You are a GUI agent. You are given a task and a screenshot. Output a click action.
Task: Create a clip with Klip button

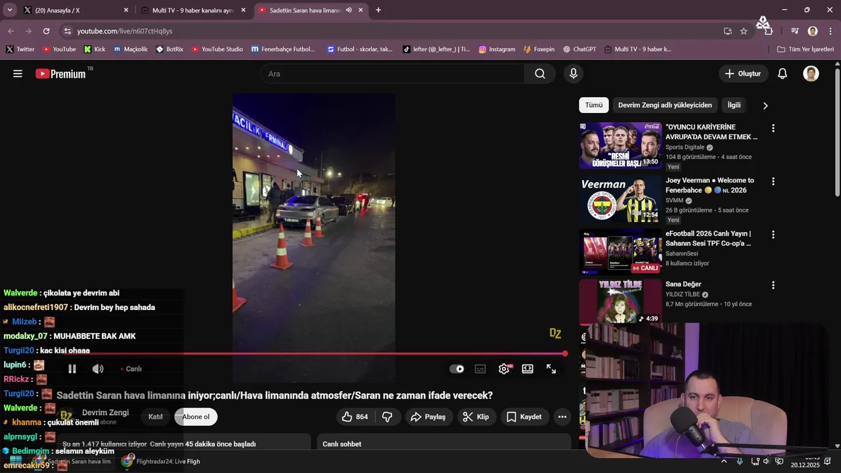click(476, 417)
